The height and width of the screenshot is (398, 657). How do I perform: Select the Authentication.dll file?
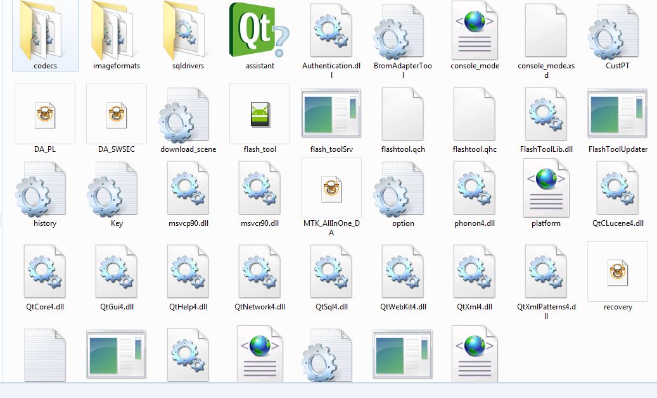coord(331,40)
